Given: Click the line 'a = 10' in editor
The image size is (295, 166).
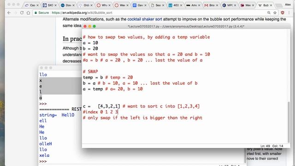Looking at the screenshot, I should pyautogui.click(x=90, y=43).
